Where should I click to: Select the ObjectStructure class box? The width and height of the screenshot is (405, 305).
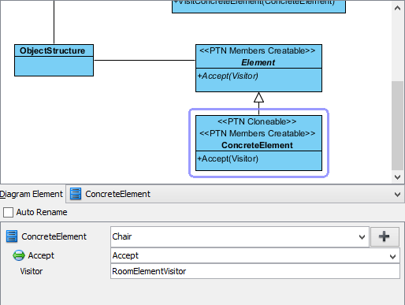[x=54, y=61]
